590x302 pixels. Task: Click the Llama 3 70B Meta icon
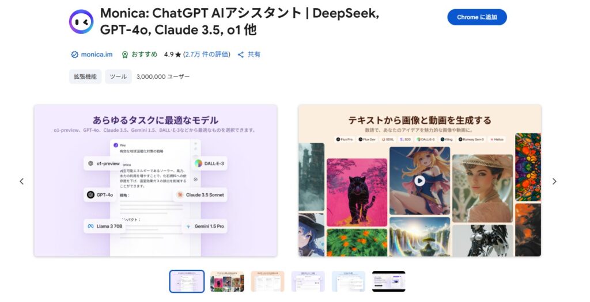[90, 226]
